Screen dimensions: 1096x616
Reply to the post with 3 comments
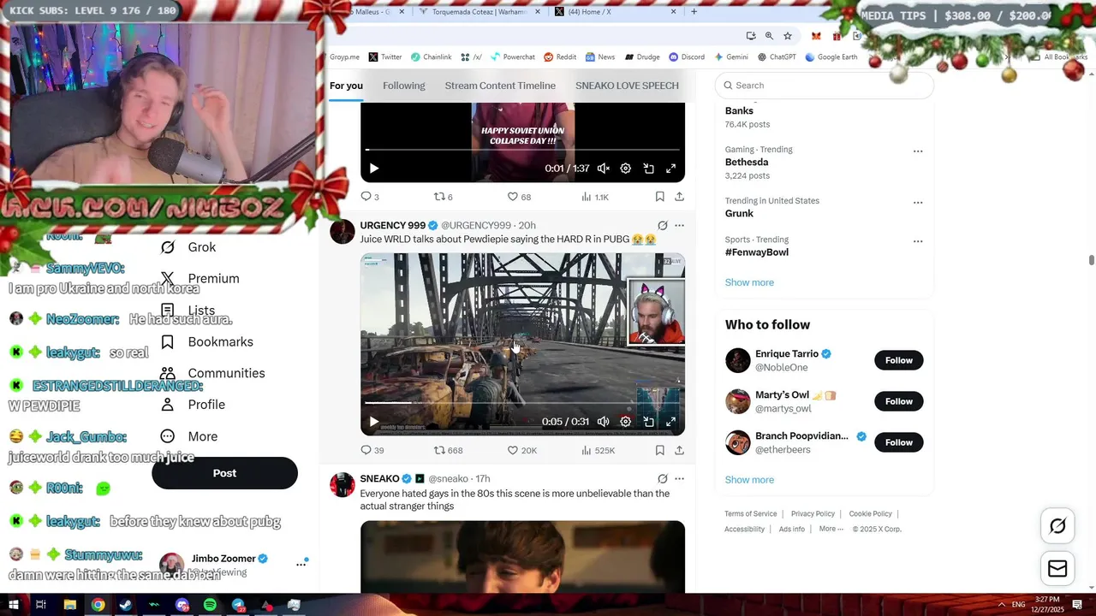click(x=369, y=197)
